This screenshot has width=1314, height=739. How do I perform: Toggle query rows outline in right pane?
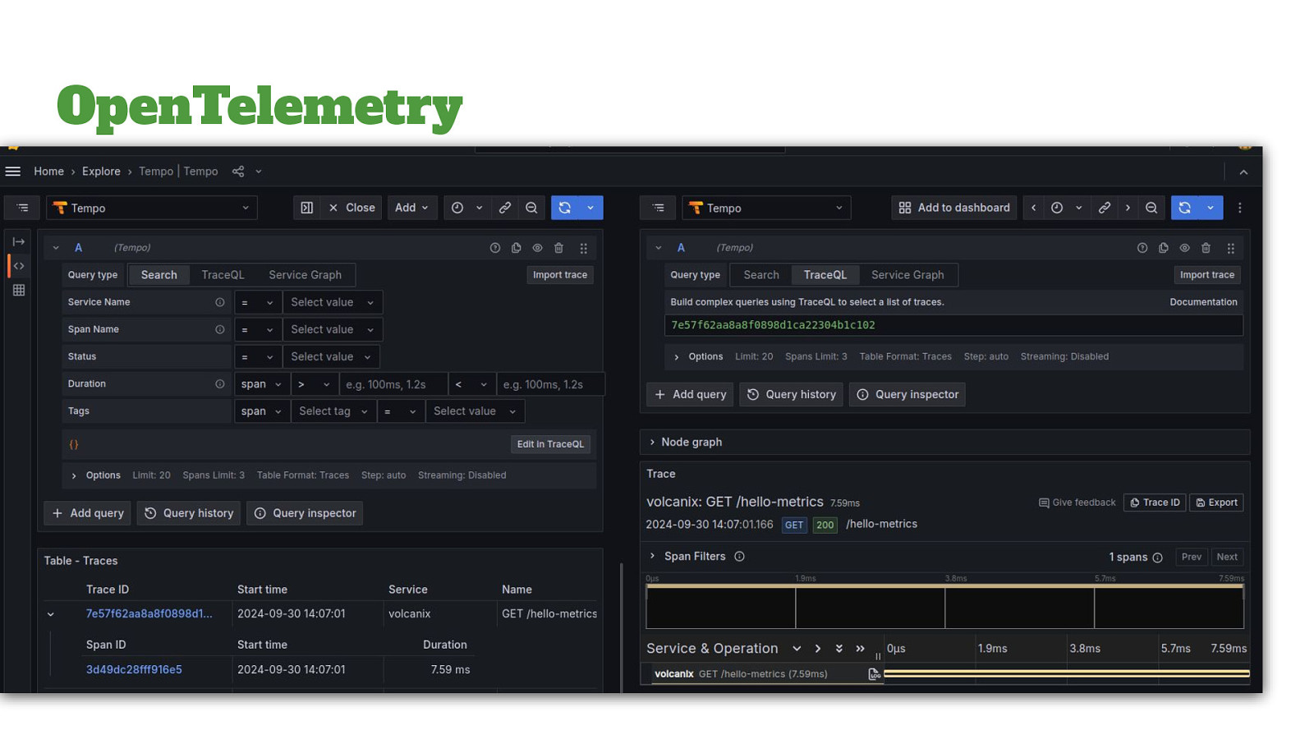coord(658,208)
